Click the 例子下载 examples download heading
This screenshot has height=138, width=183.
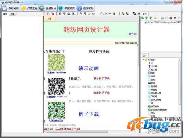tap(89, 114)
